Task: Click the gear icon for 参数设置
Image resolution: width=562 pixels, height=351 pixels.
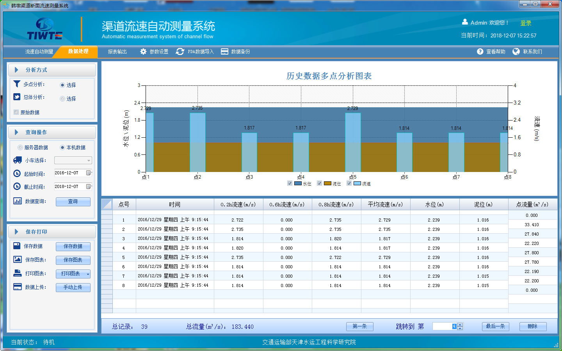Action: point(143,51)
